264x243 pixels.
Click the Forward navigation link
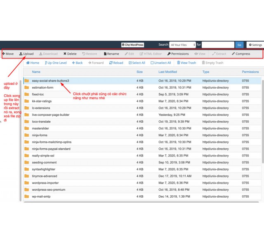(96, 63)
